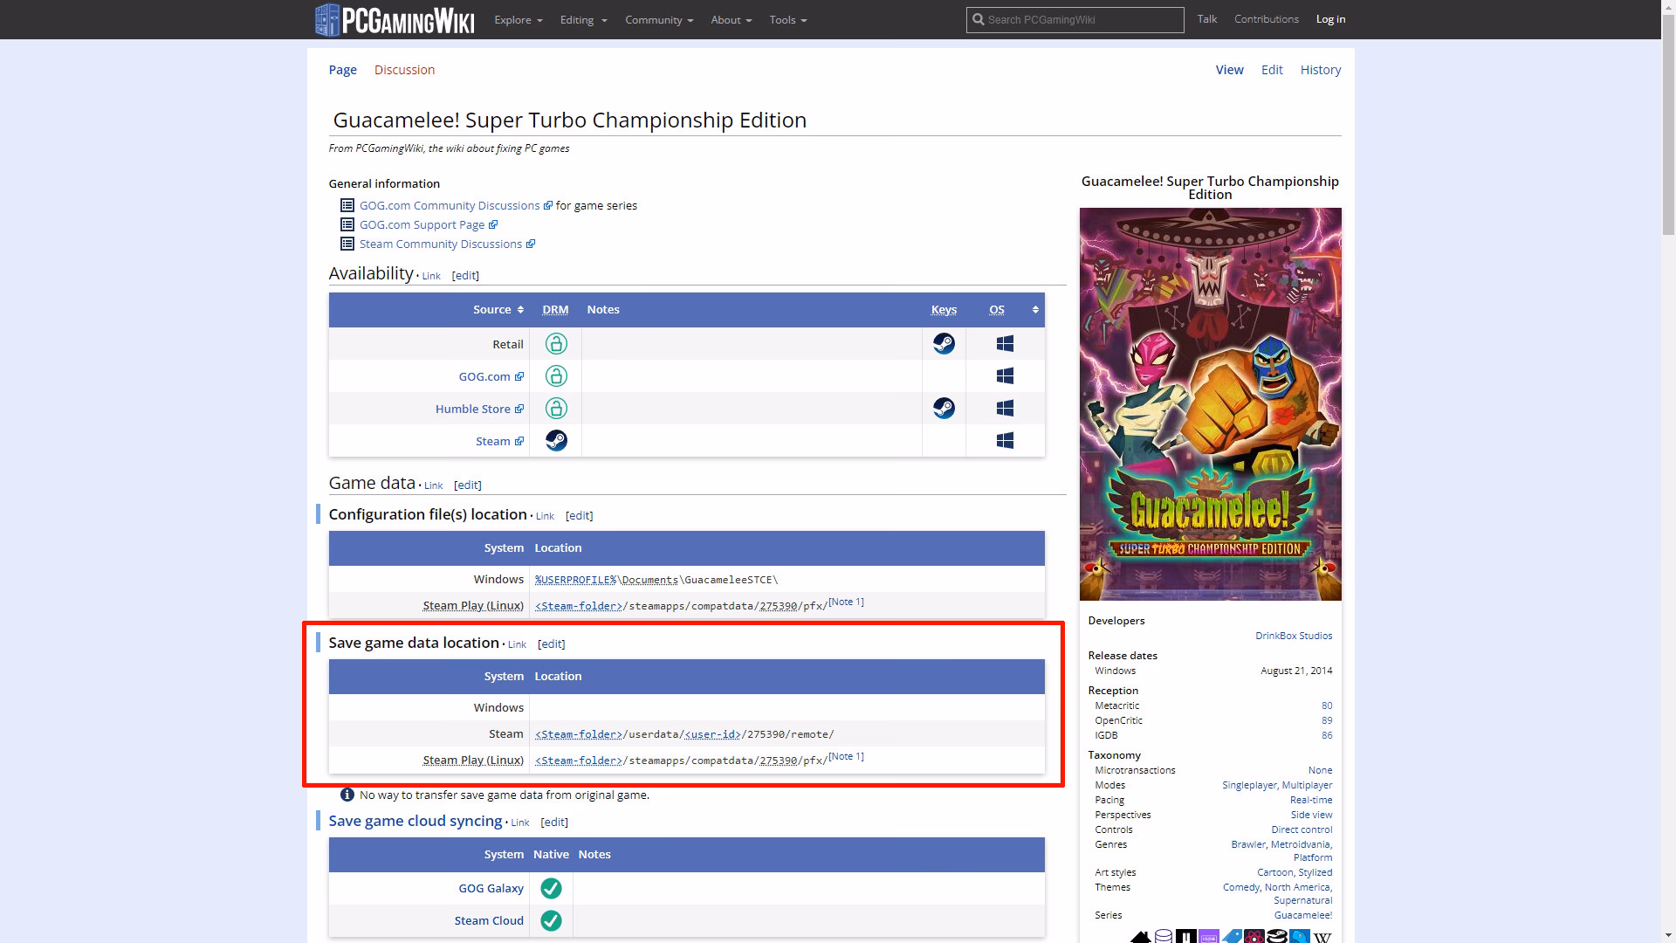The image size is (1676, 943).
Task: Click the Windows OS icon in GOG.com row
Action: coord(1005,376)
